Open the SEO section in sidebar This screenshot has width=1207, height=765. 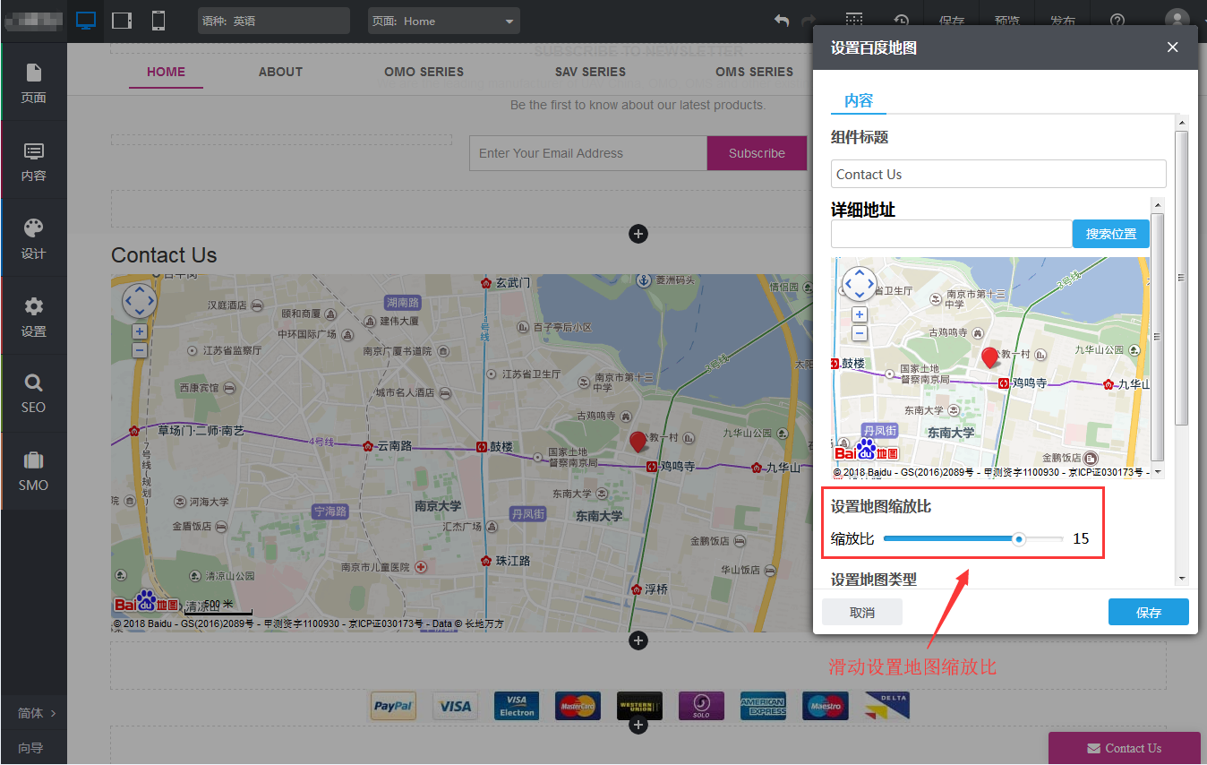(34, 393)
